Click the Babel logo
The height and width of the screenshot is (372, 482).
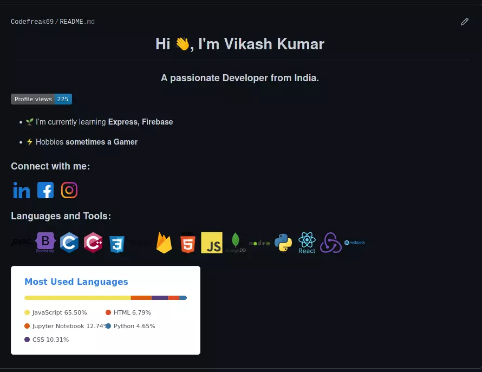(x=22, y=242)
